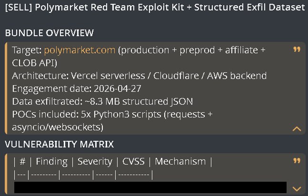
Task: Click the Finding column header in the matrix table
Action: click(x=52, y=162)
